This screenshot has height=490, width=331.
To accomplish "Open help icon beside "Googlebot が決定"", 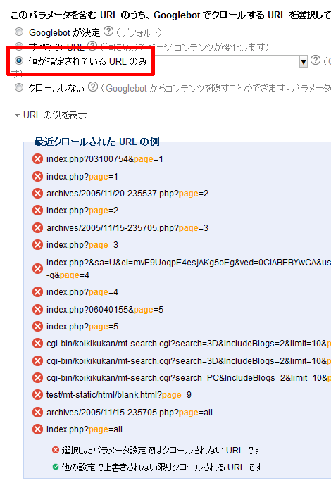I will (108, 31).
